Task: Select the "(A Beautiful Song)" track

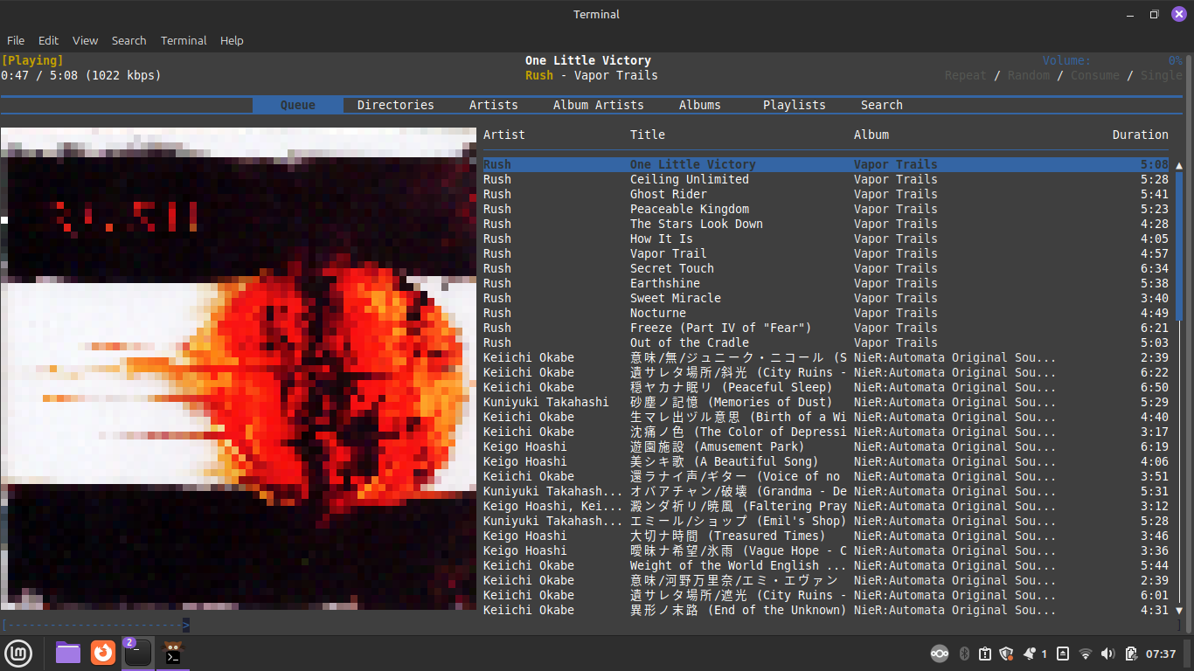Action: tap(826, 461)
